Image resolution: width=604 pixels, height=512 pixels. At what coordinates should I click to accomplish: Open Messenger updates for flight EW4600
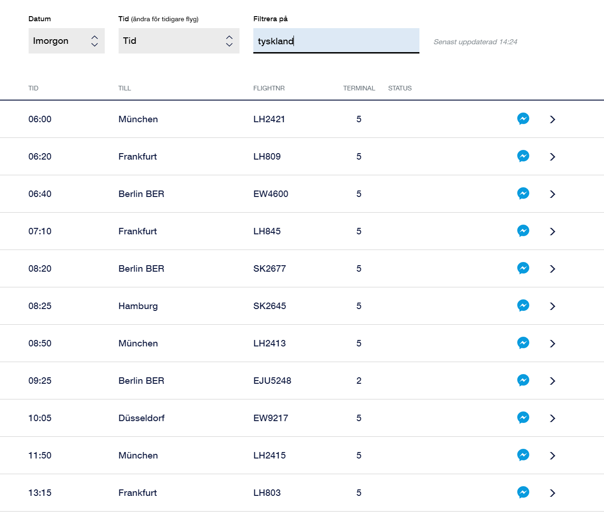(x=523, y=194)
